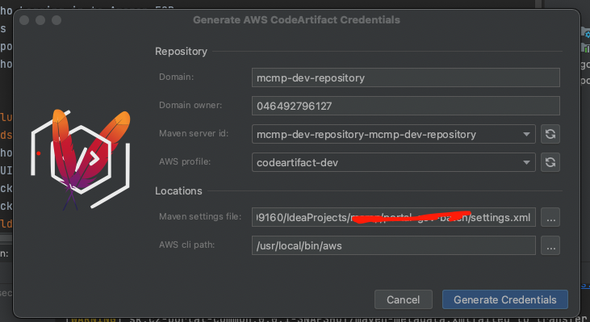The height and width of the screenshot is (322, 590).
Task: Focus the Domain input field
Action: [x=406, y=77]
